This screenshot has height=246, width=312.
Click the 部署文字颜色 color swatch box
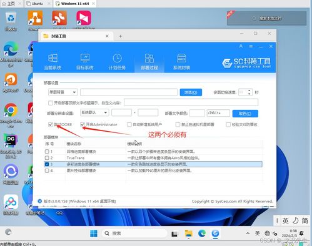197,113
